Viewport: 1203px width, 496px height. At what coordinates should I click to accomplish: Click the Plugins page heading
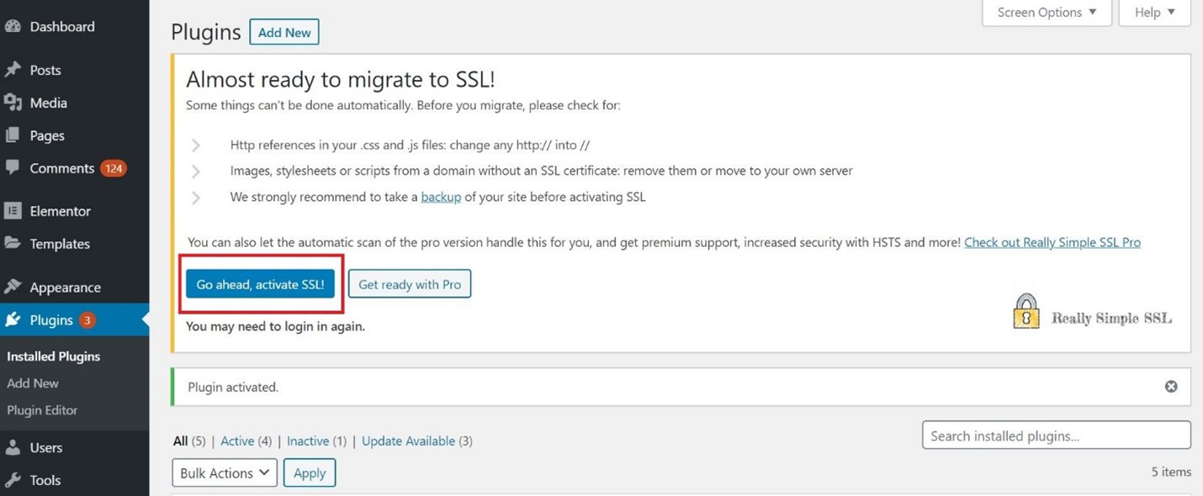click(x=206, y=33)
